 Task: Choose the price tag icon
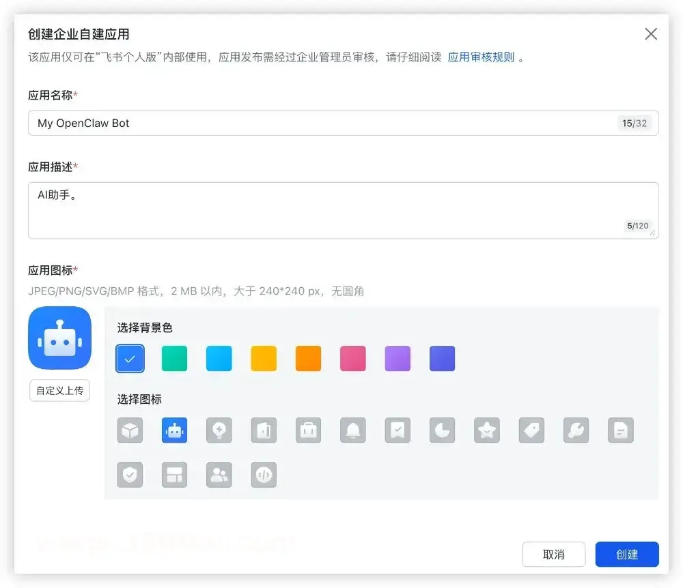click(531, 430)
